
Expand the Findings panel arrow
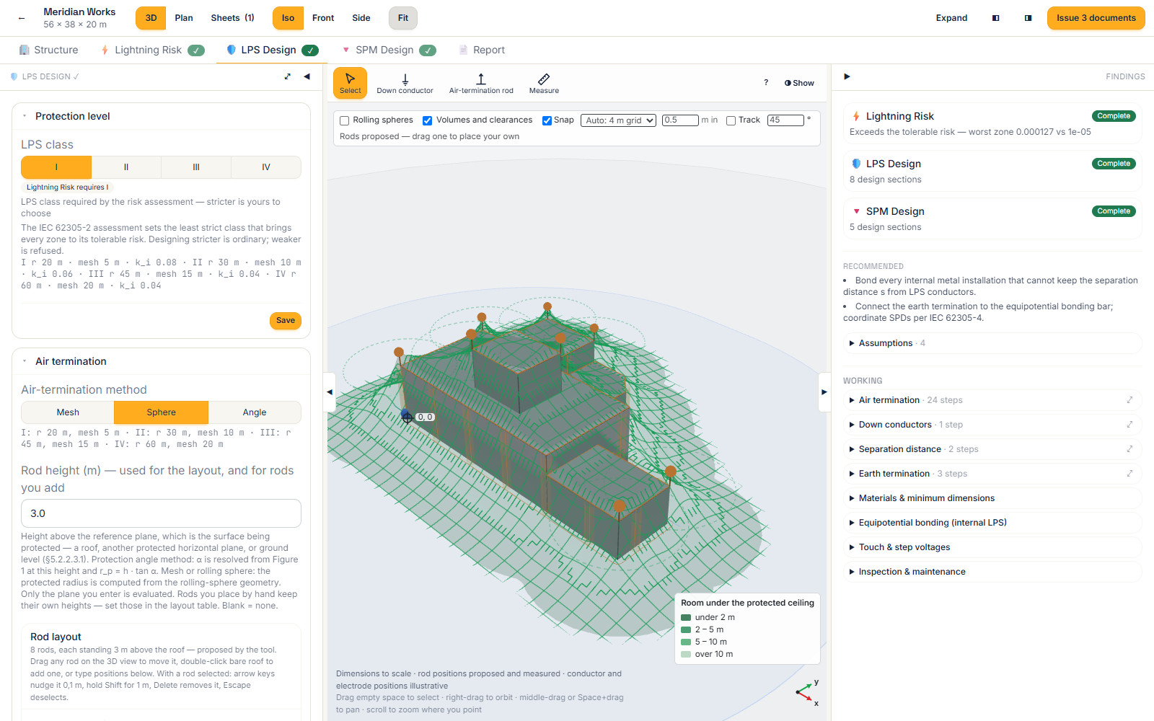[847, 76]
